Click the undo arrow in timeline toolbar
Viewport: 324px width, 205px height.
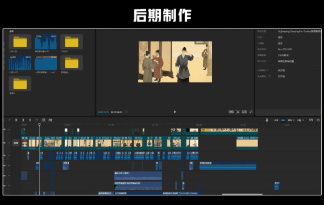click(x=10, y=120)
